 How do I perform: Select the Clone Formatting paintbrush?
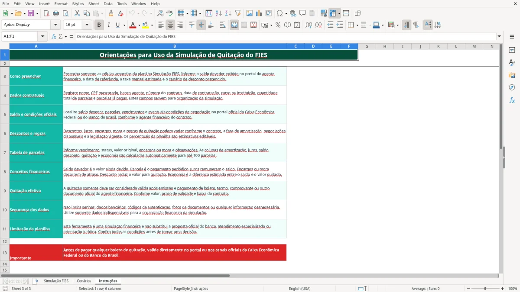tap(111, 13)
